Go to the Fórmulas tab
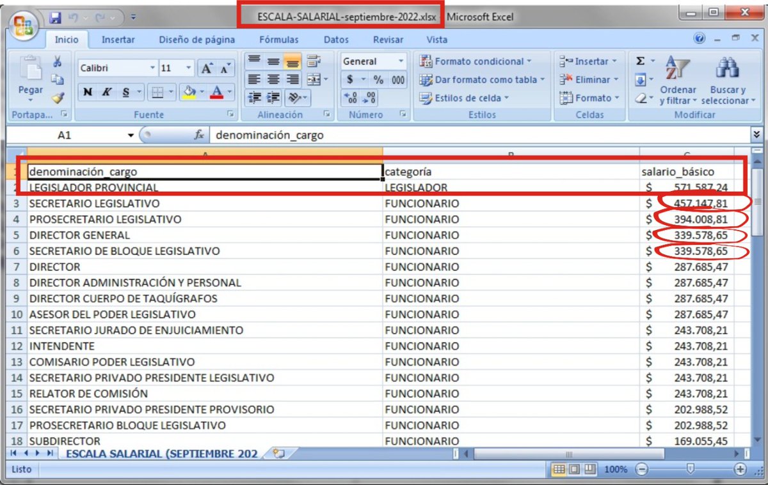The height and width of the screenshot is (485, 768). point(279,40)
